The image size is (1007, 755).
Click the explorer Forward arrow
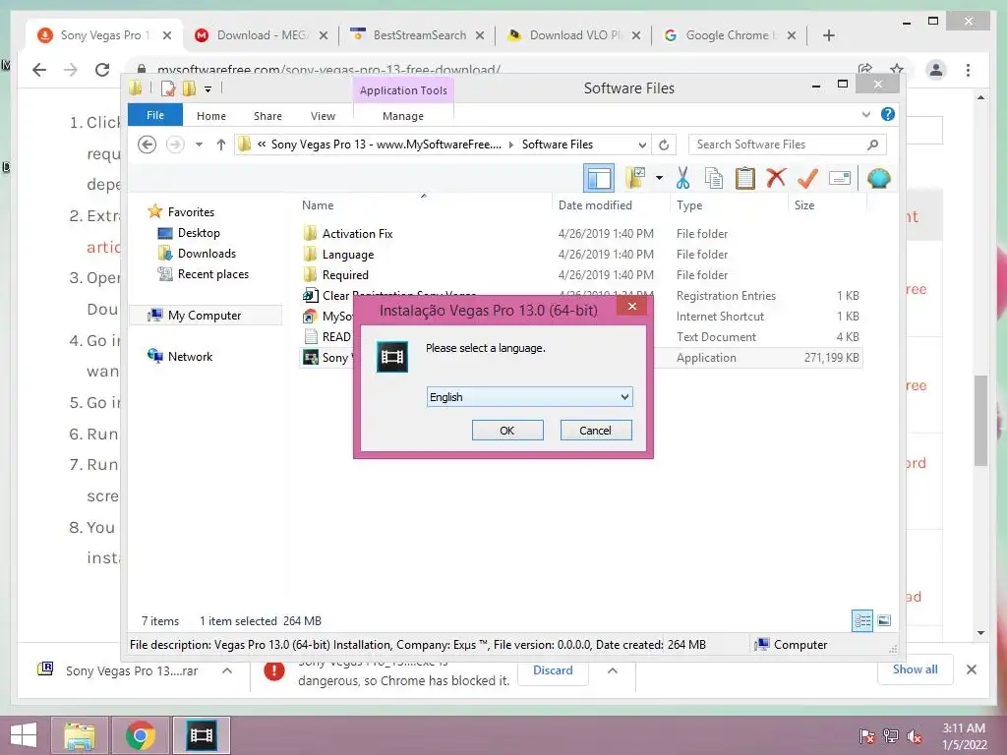click(x=175, y=145)
